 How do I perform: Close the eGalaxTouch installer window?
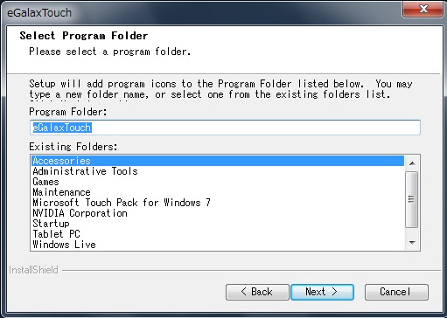click(423, 9)
